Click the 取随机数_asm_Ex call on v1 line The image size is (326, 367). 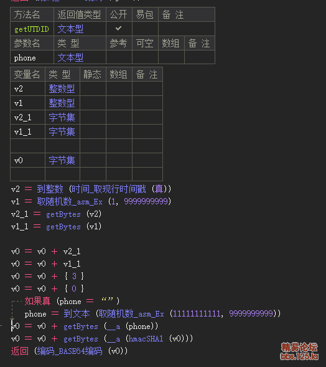(x=70, y=201)
